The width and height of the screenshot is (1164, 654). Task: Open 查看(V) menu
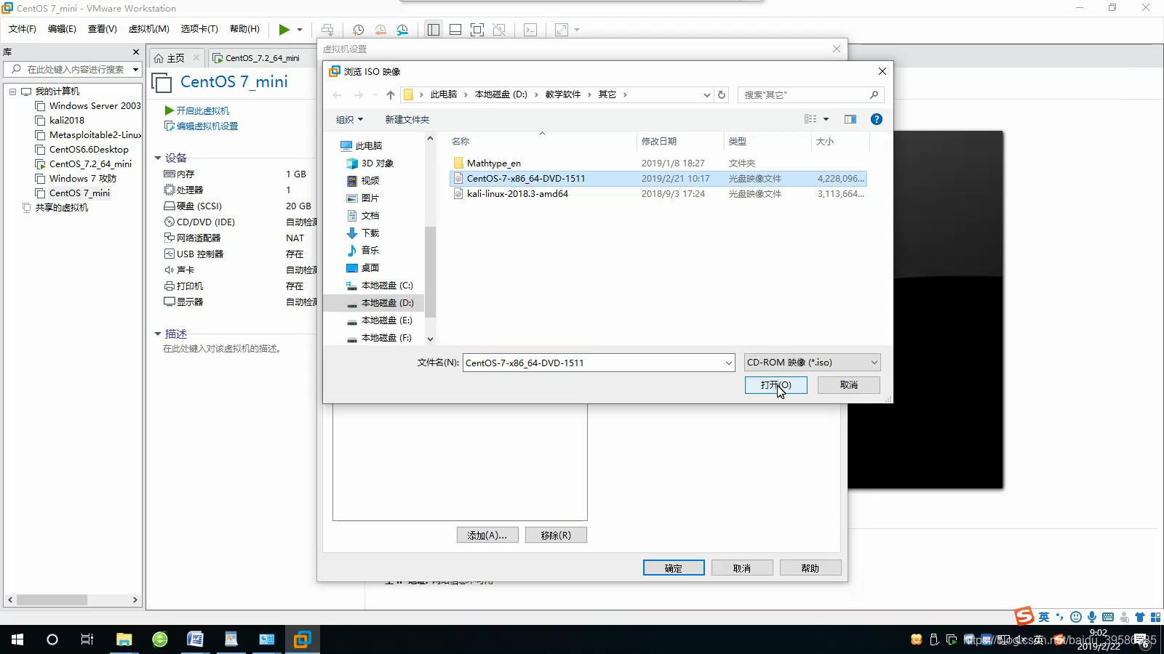click(102, 29)
